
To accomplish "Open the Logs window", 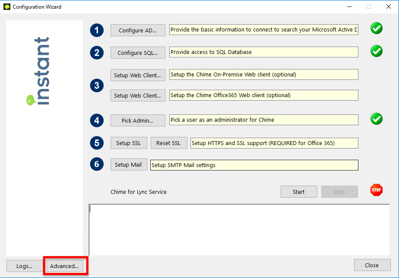I will (25, 266).
